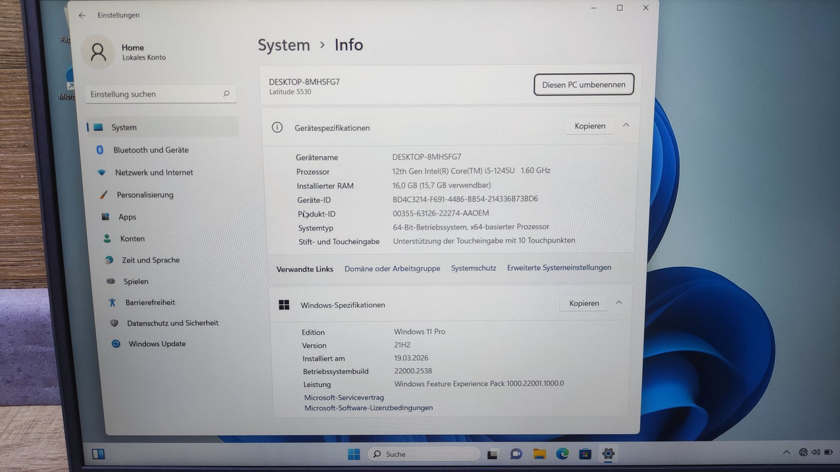
Task: Click the Geräte-ID value BD4C3214 text
Action: coord(466,199)
